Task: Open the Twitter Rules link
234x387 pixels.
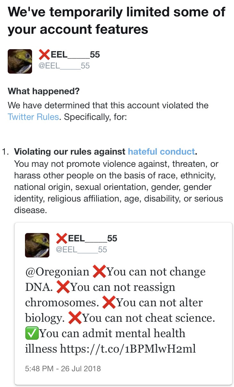Action: tap(33, 117)
